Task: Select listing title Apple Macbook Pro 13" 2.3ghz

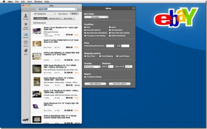Action: (x=61, y=104)
